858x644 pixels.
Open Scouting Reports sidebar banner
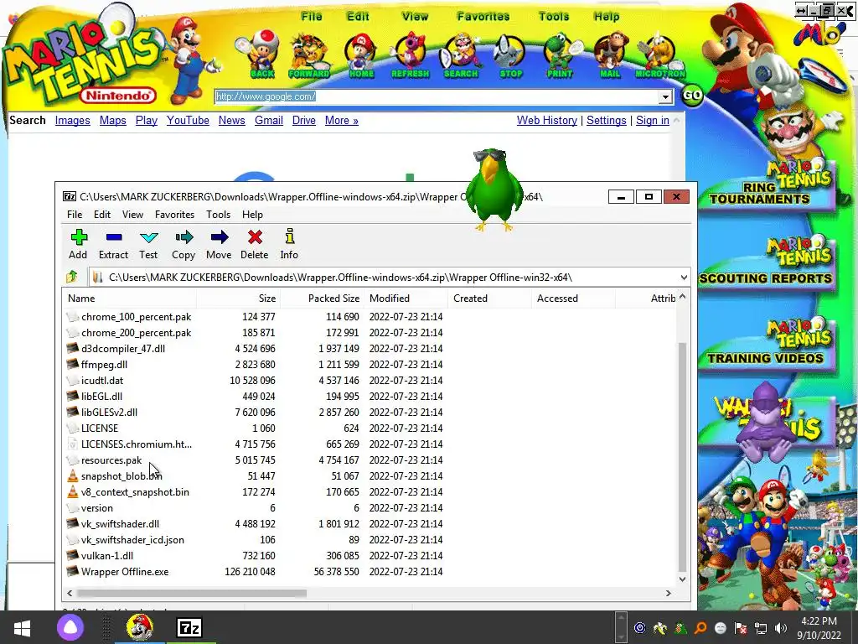tap(766, 262)
